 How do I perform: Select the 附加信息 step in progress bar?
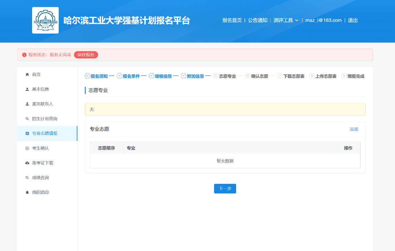point(192,76)
